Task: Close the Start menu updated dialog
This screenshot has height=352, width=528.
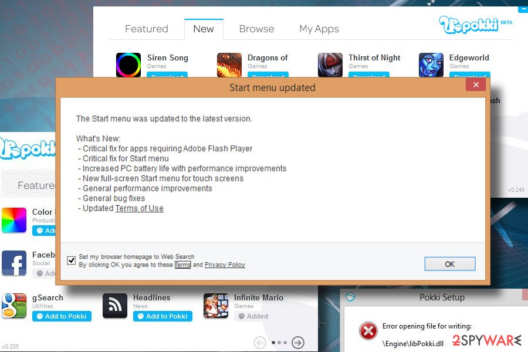Action: (x=476, y=84)
